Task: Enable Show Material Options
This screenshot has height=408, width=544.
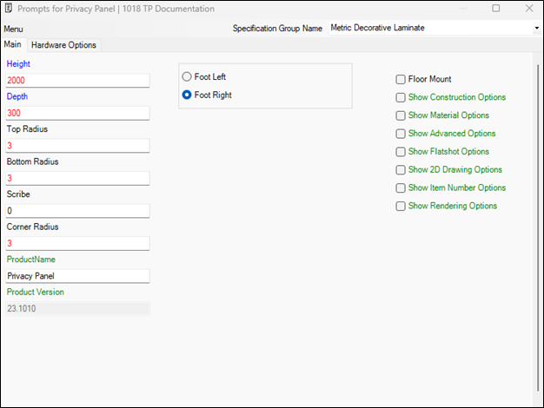Action: pos(401,115)
